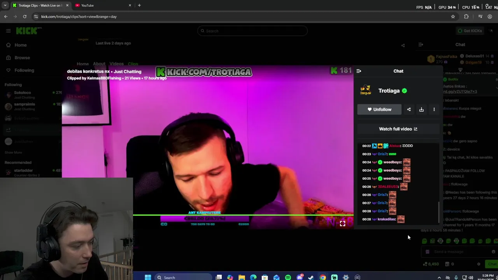Click the Trotiaga channel name
The height and width of the screenshot is (280, 498).
pos(389,91)
